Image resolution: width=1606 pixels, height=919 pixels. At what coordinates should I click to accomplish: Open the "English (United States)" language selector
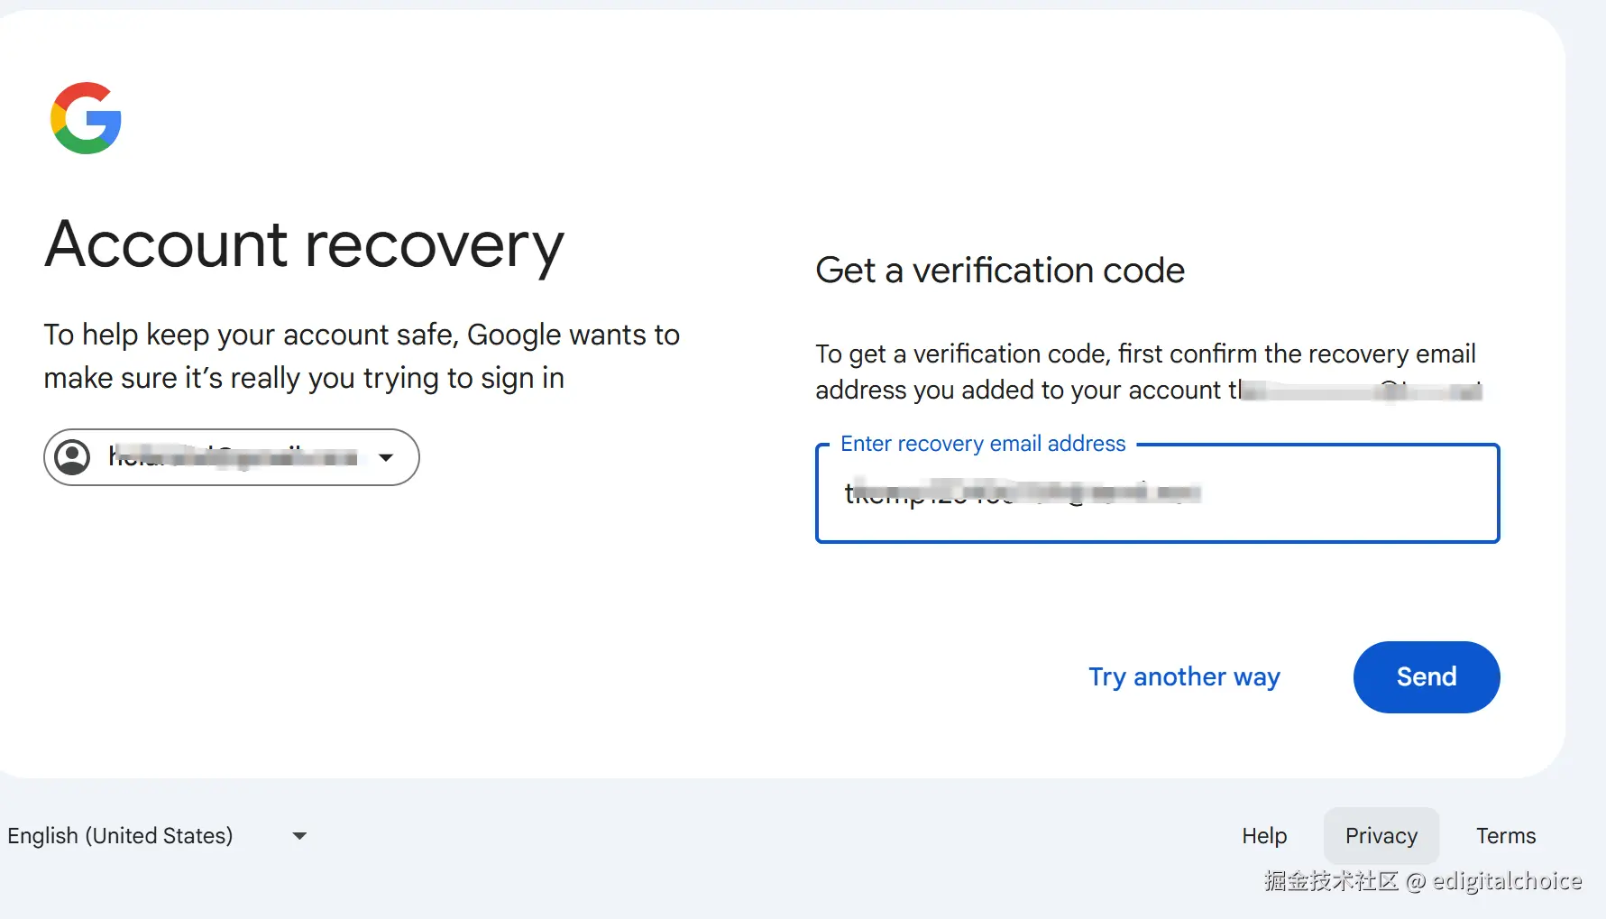click(x=120, y=836)
